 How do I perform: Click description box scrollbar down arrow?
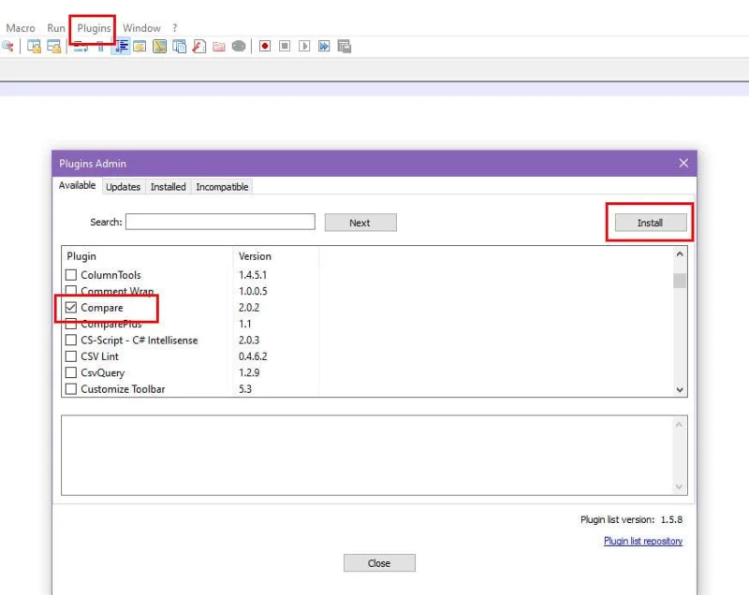coord(679,486)
